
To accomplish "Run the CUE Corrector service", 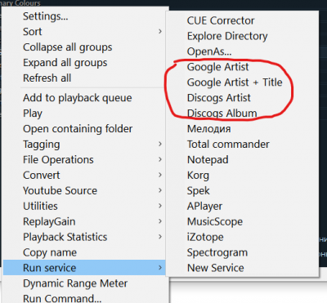I will [x=242, y=20].
